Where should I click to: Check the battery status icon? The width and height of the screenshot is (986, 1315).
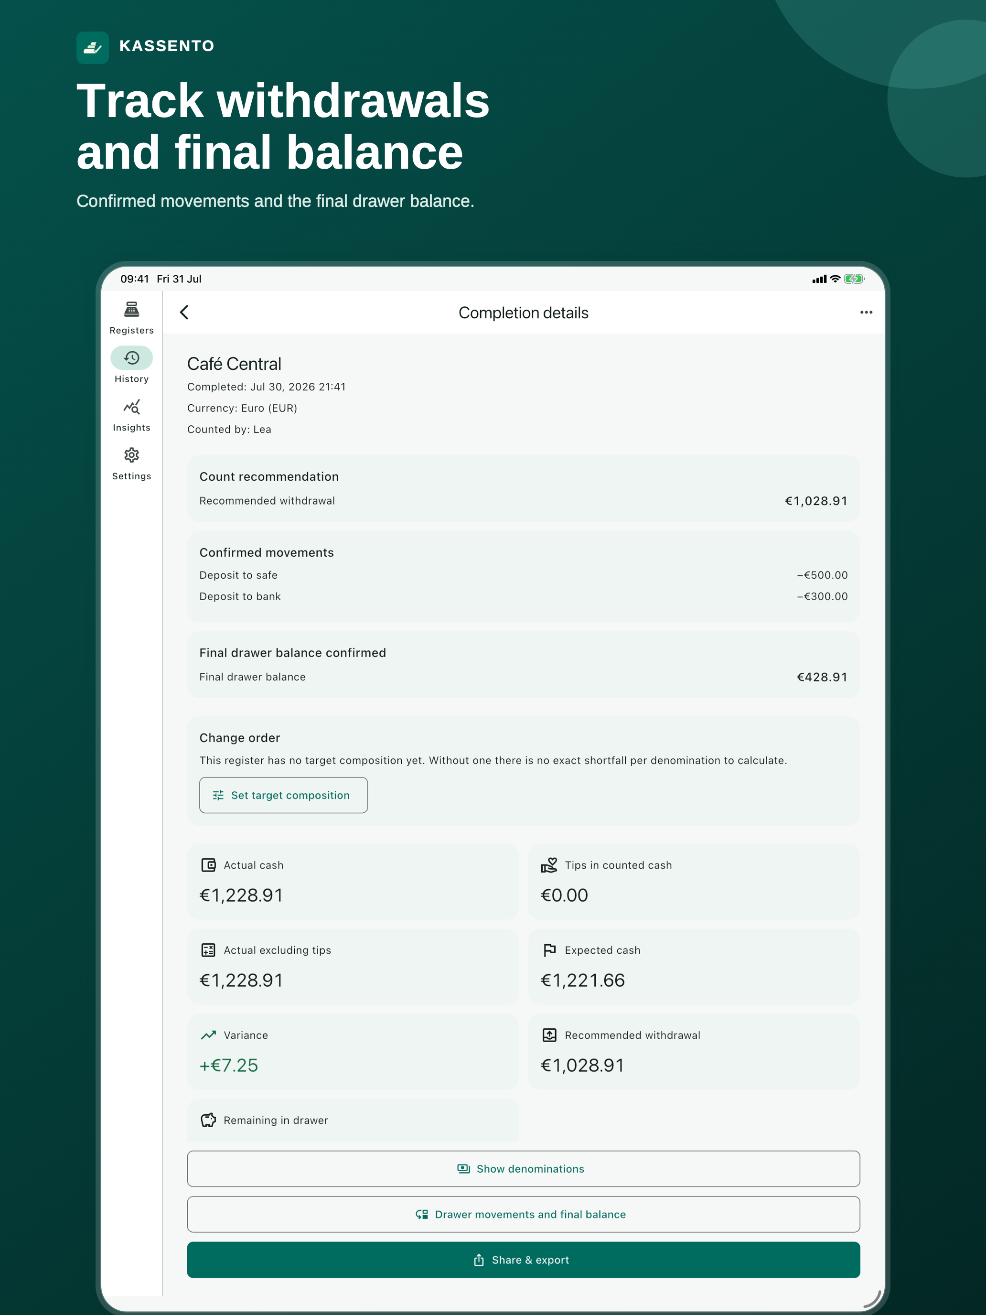point(854,279)
